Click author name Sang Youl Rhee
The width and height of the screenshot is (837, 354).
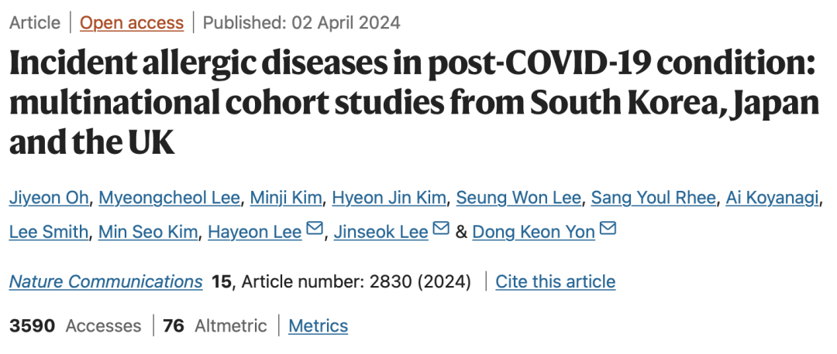[653, 198]
